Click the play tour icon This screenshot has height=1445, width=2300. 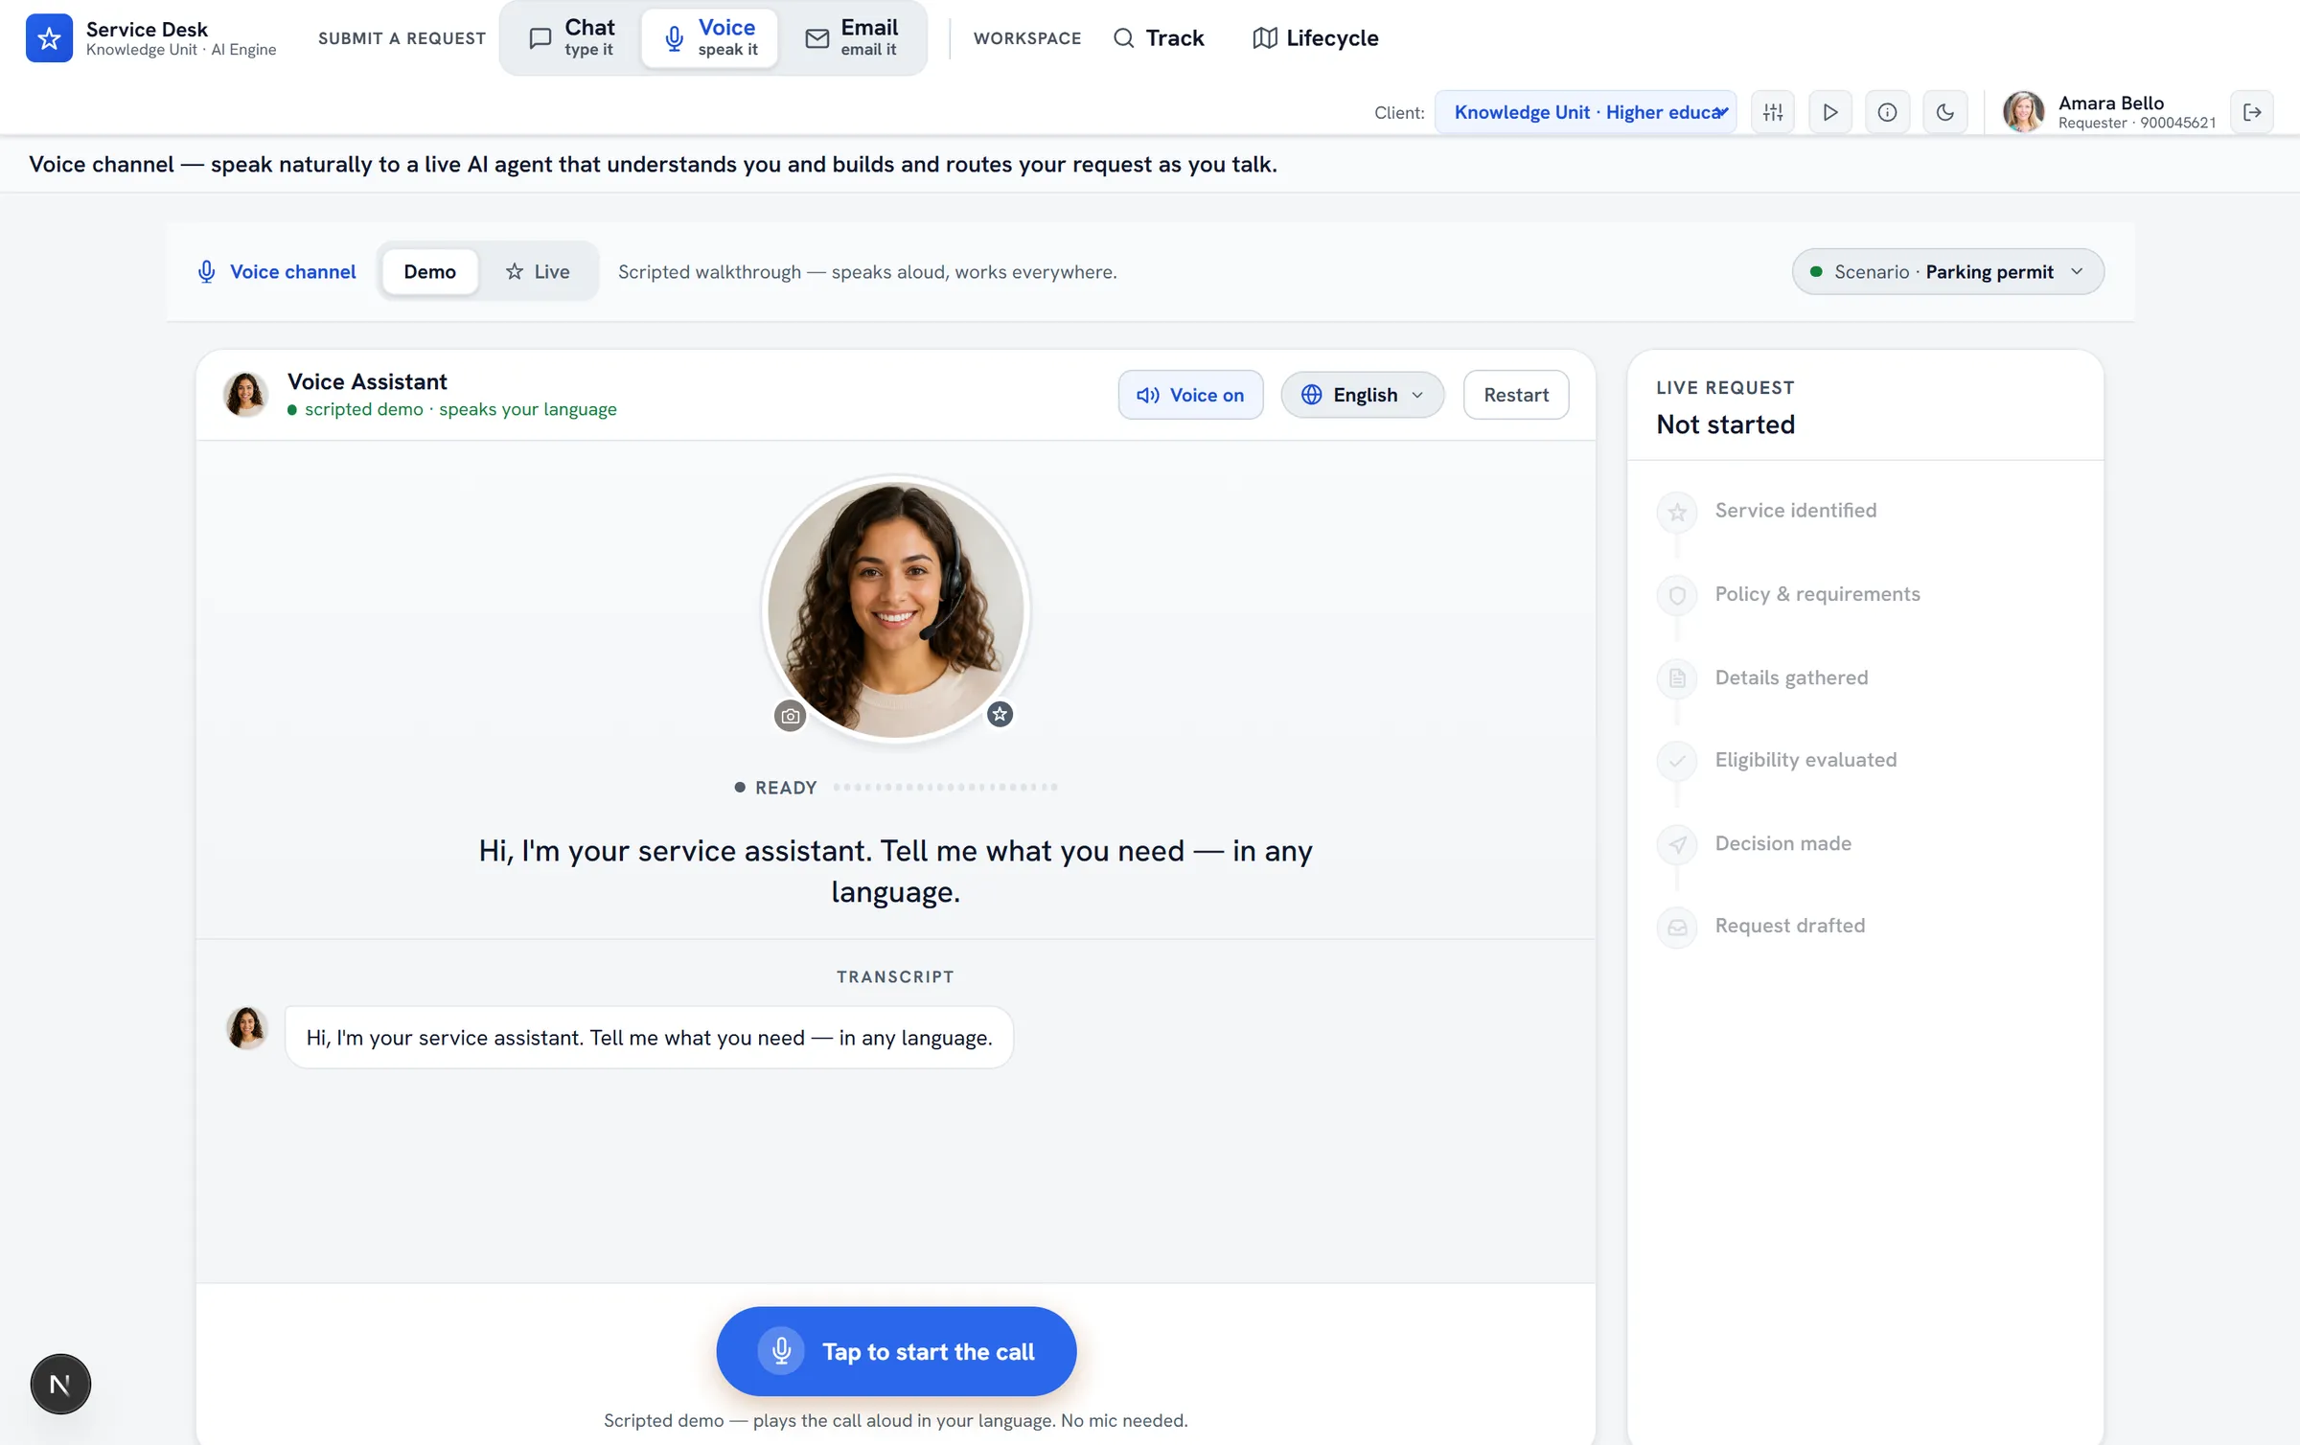(1830, 112)
